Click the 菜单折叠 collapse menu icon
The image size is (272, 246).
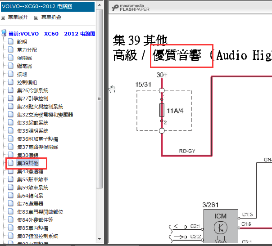click(36, 18)
